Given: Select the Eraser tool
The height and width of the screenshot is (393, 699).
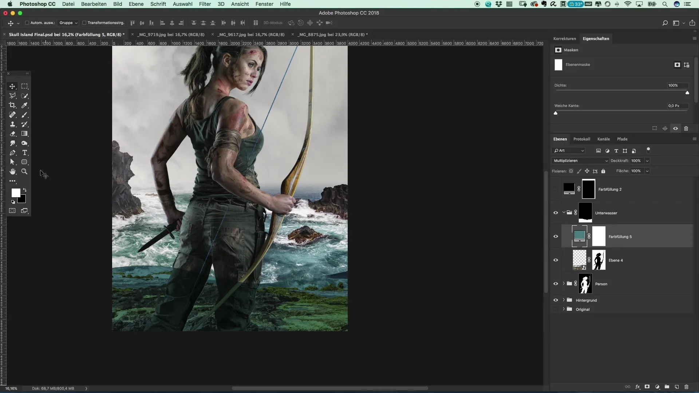Looking at the screenshot, I should (x=12, y=134).
